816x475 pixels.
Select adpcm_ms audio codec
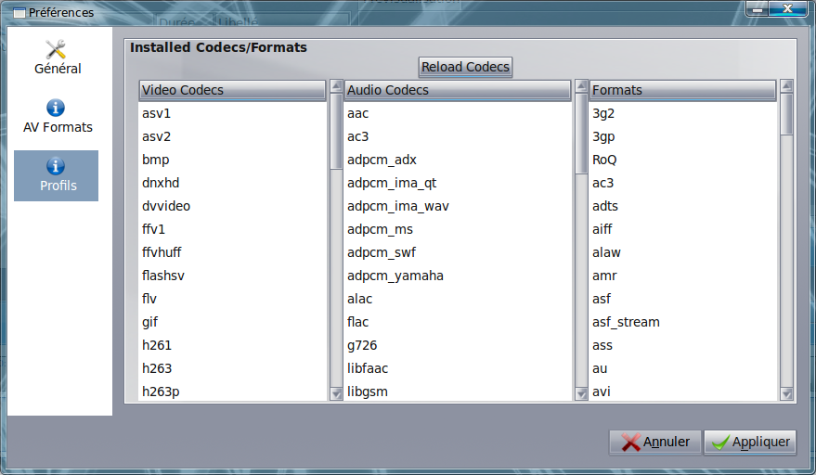(458, 229)
